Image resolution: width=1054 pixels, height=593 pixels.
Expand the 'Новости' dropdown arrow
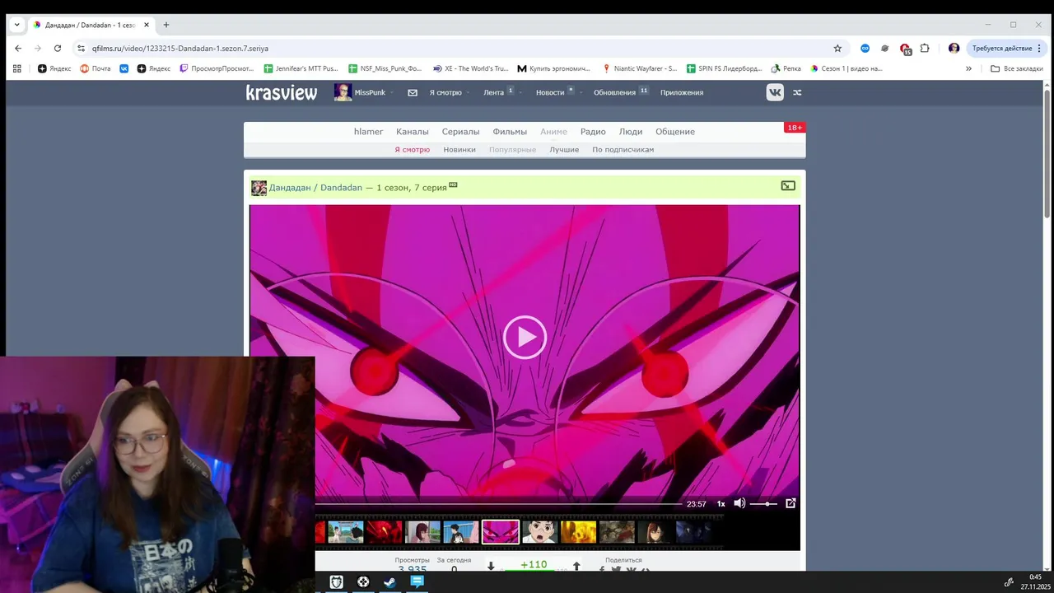[581, 92]
